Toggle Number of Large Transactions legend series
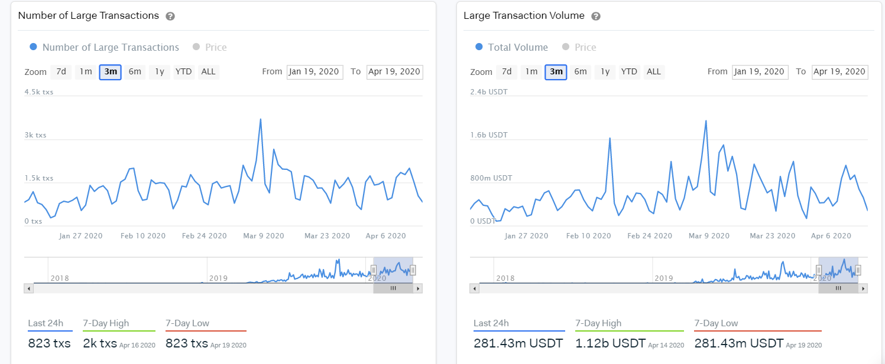885x364 pixels. pyautogui.click(x=104, y=47)
